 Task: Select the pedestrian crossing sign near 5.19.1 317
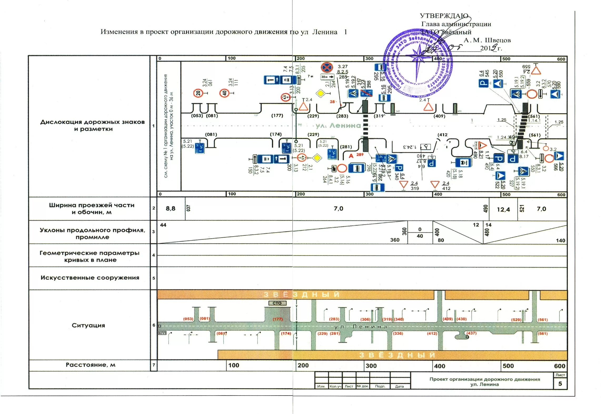coord(353,93)
